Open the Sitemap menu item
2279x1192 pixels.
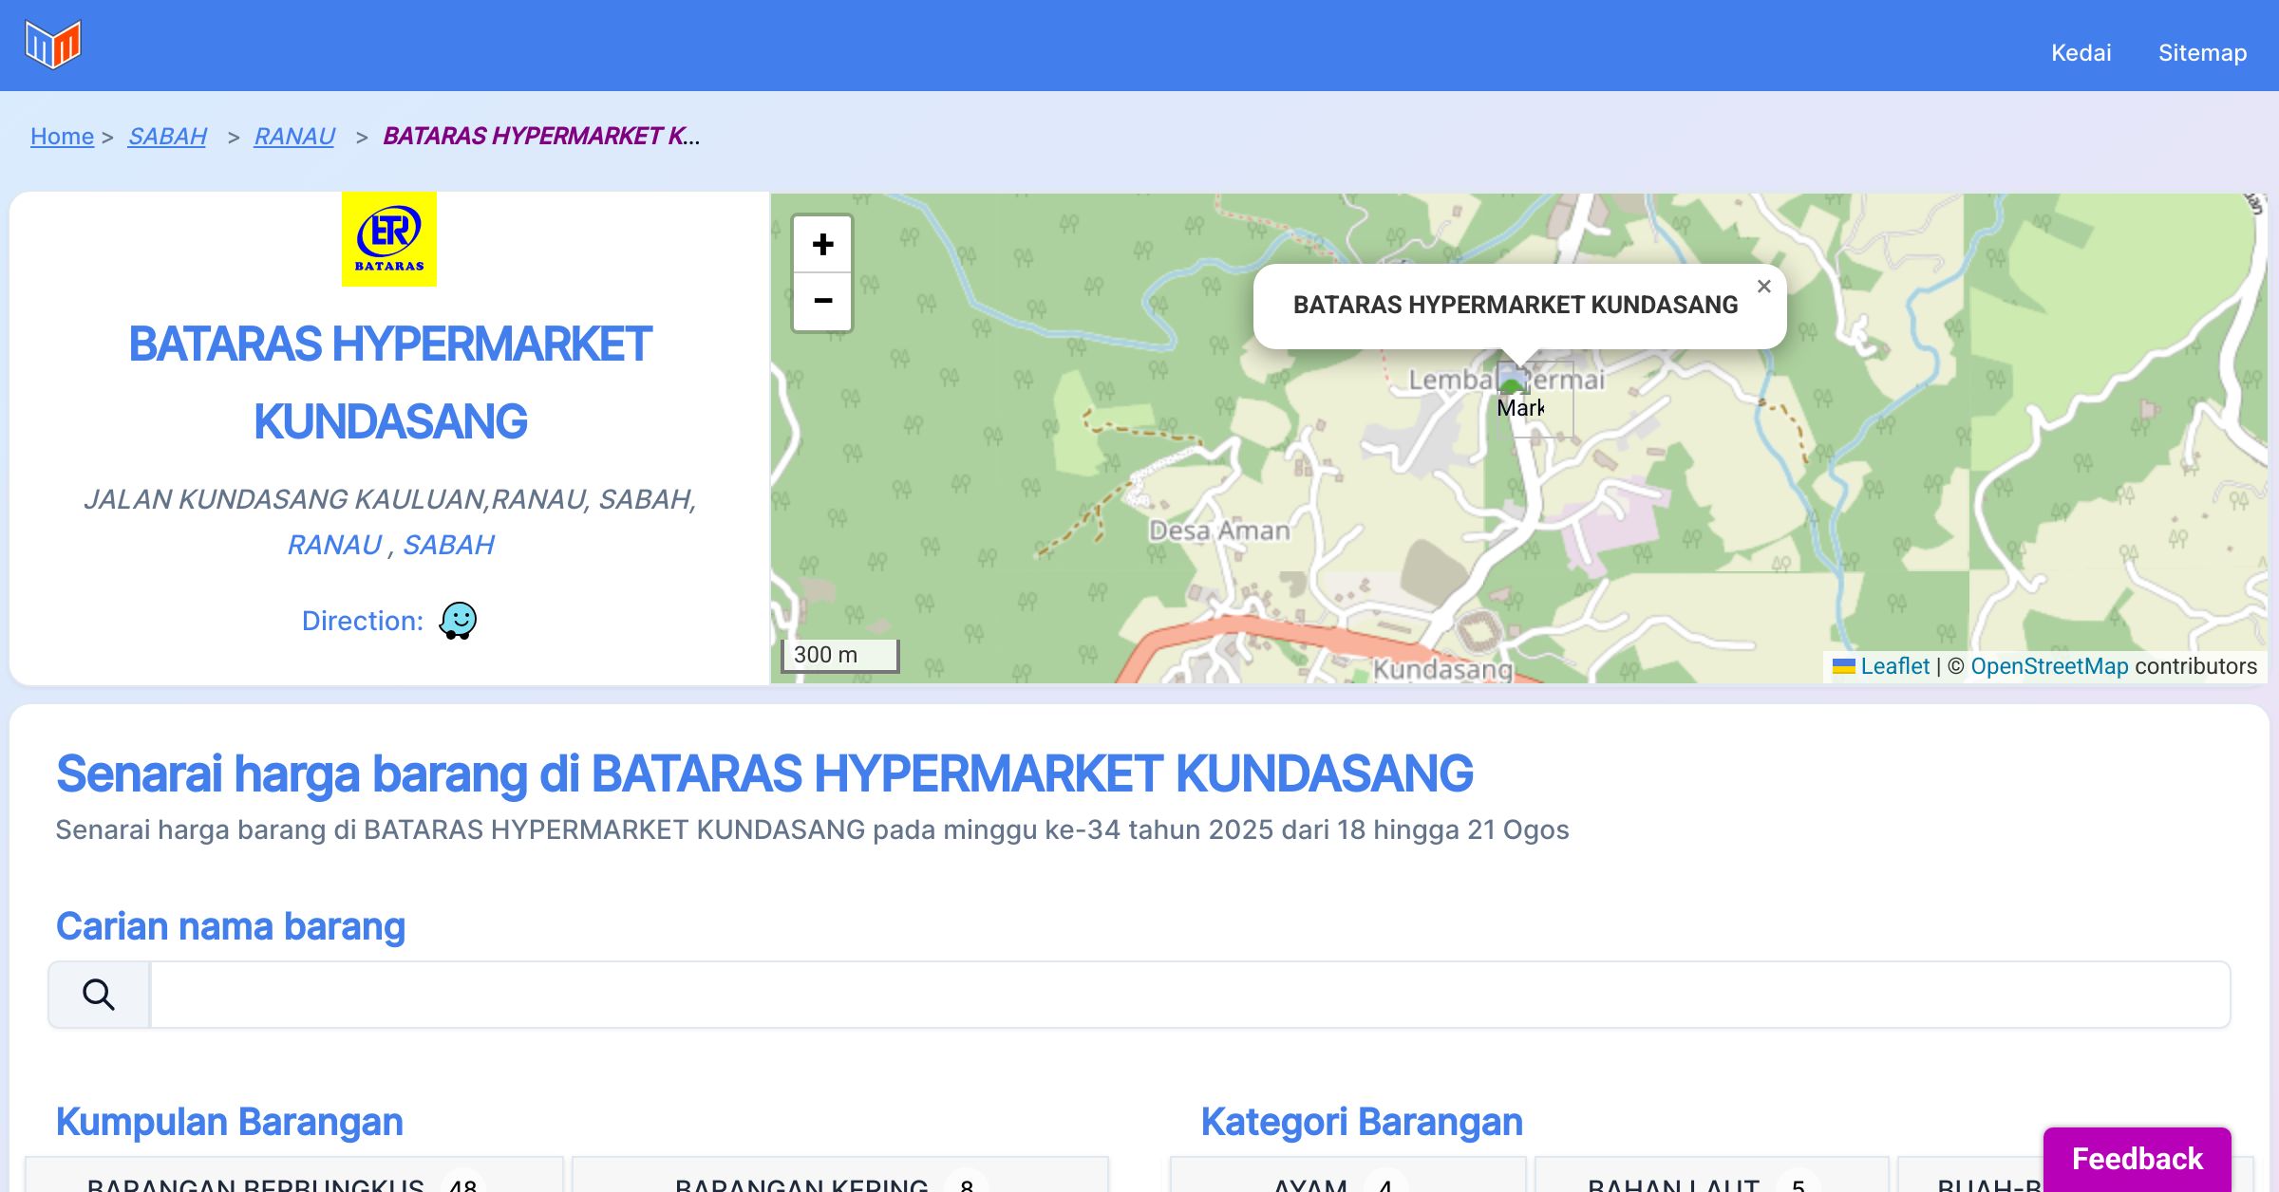point(2202,52)
